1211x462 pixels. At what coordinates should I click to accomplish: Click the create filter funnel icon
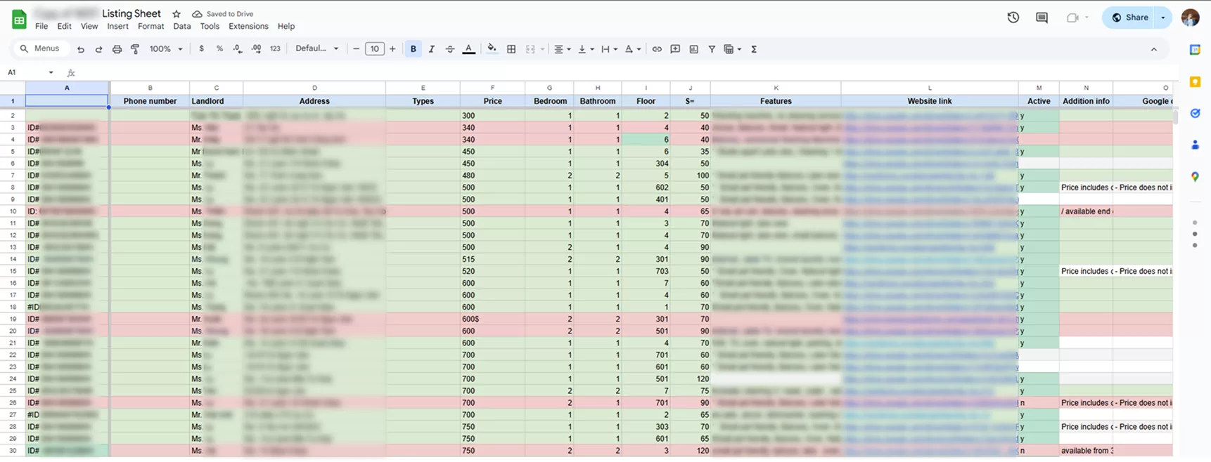click(712, 49)
